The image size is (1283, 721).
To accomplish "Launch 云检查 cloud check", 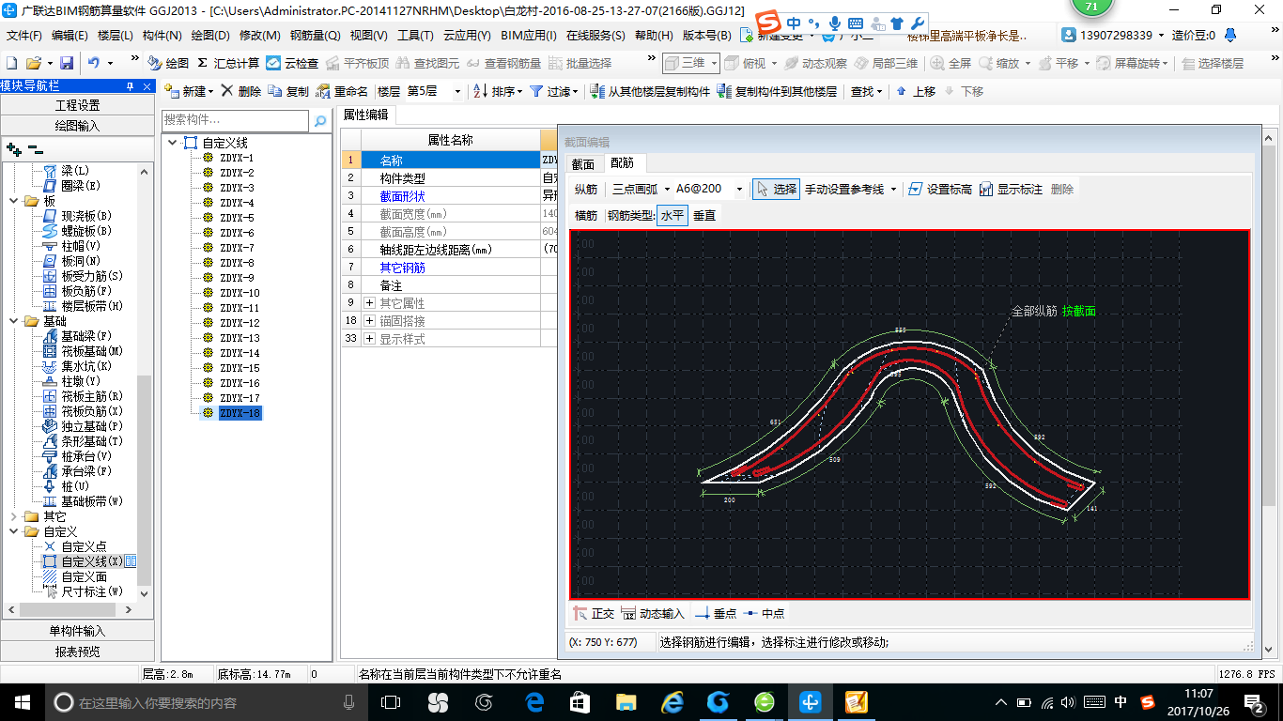I will point(292,63).
